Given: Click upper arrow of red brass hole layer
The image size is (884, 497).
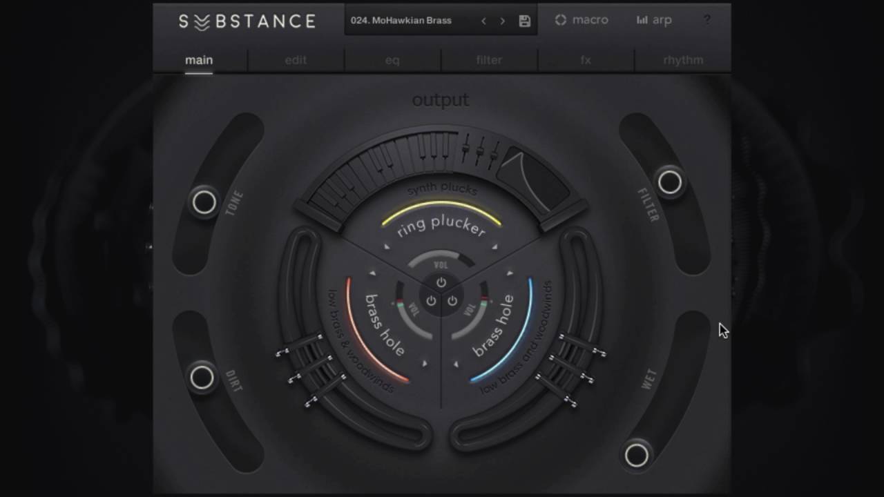Looking at the screenshot, I should point(373,273).
